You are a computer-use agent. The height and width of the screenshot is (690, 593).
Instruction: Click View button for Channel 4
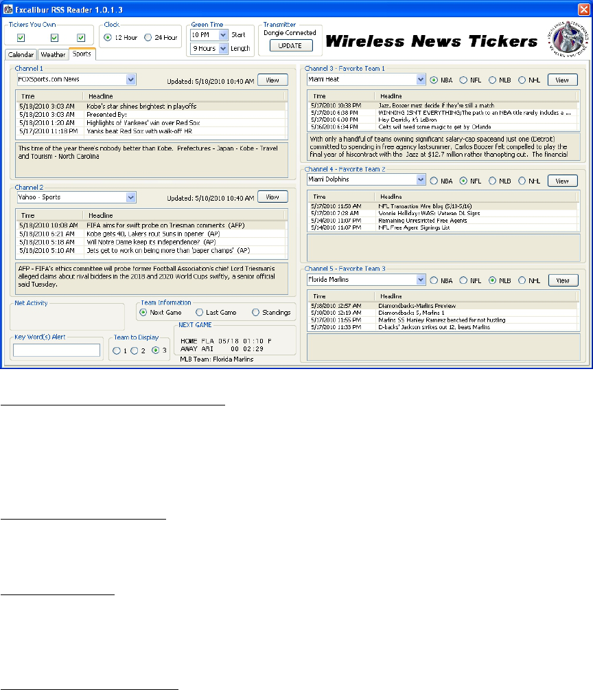[x=563, y=181]
